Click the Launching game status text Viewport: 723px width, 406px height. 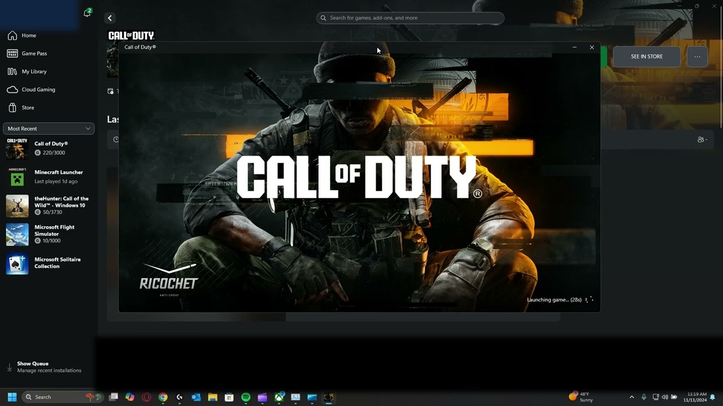tap(554, 300)
